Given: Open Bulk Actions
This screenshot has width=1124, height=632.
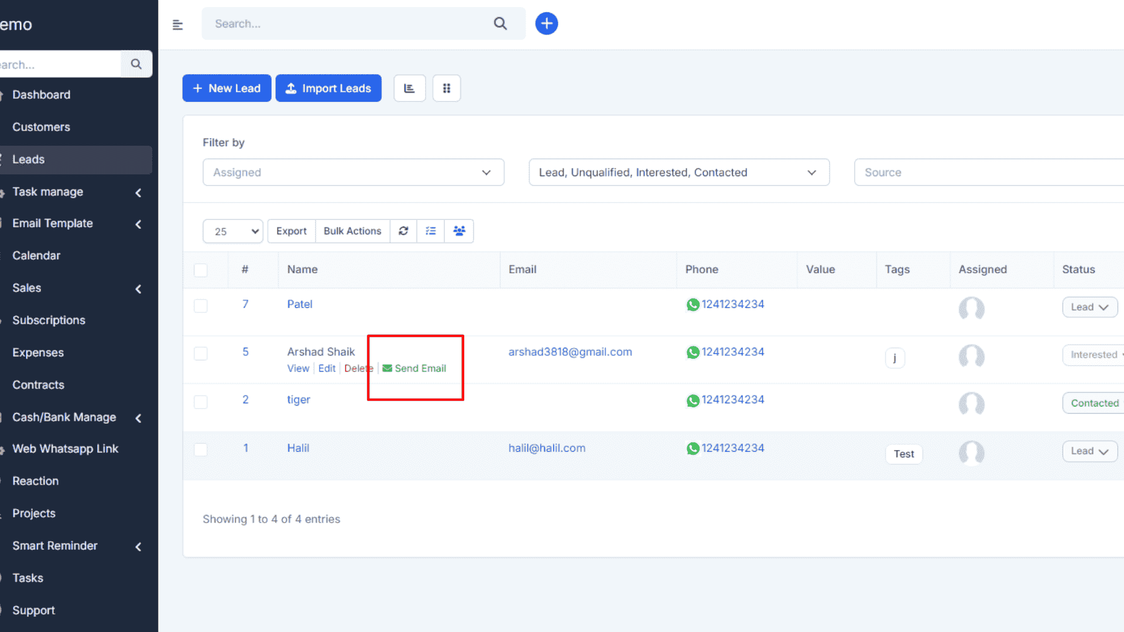Looking at the screenshot, I should tap(352, 231).
